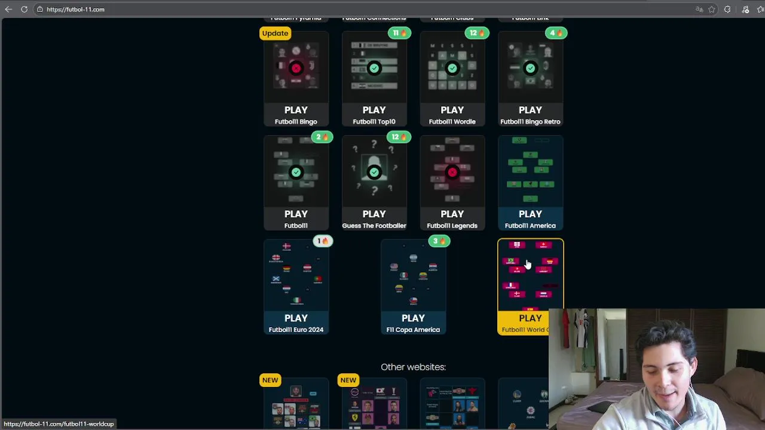The image size is (765, 430).
Task: Play Guess The Footballer
Action: [374, 214]
